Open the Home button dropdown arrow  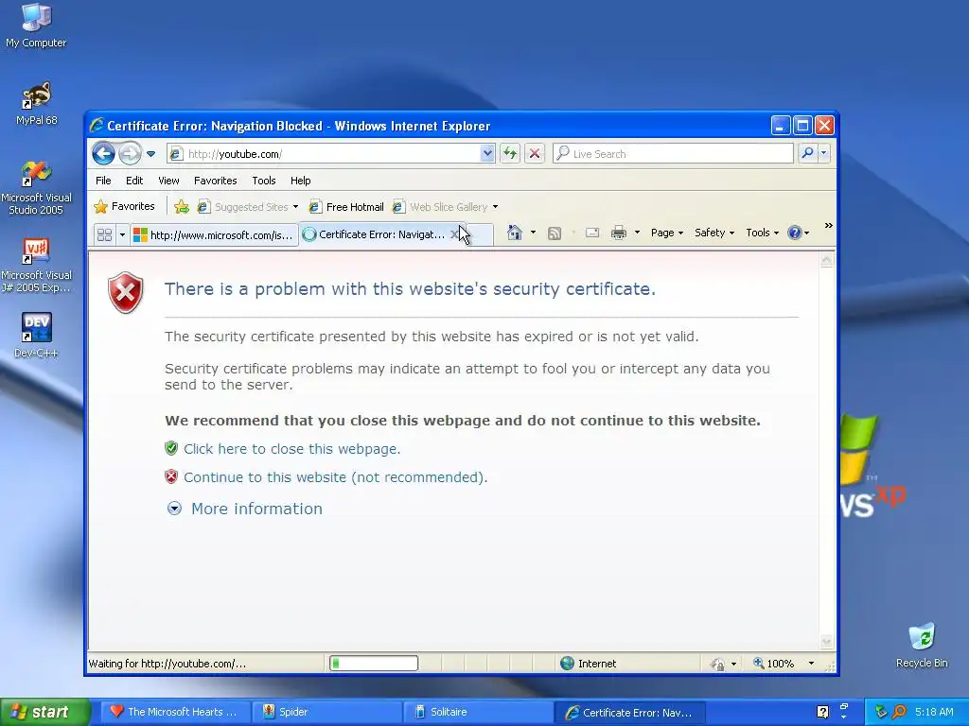pyautogui.click(x=533, y=233)
